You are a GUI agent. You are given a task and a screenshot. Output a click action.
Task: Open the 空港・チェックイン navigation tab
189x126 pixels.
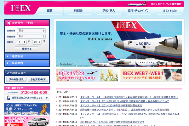tap(139, 11)
